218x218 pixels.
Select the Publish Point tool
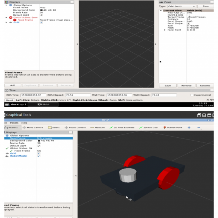tap(173, 128)
